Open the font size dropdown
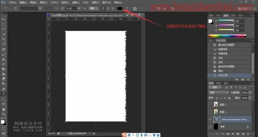Viewport: 258px width, 137px height. 79,8
